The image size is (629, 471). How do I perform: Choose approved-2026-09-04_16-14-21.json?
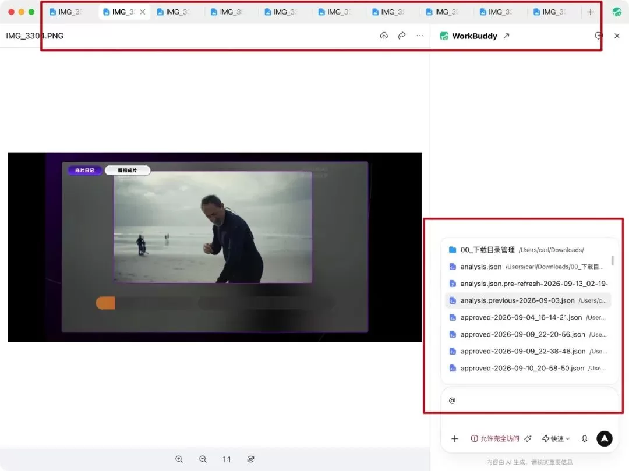click(x=528, y=317)
